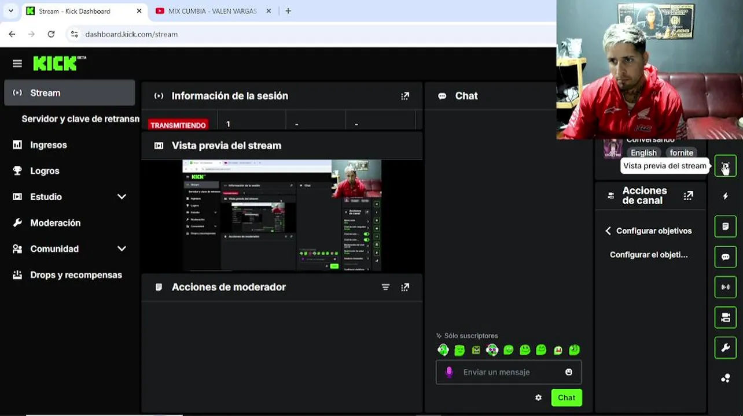The height and width of the screenshot is (416, 743).
Task: Go back in browser history
Action: (x=12, y=34)
